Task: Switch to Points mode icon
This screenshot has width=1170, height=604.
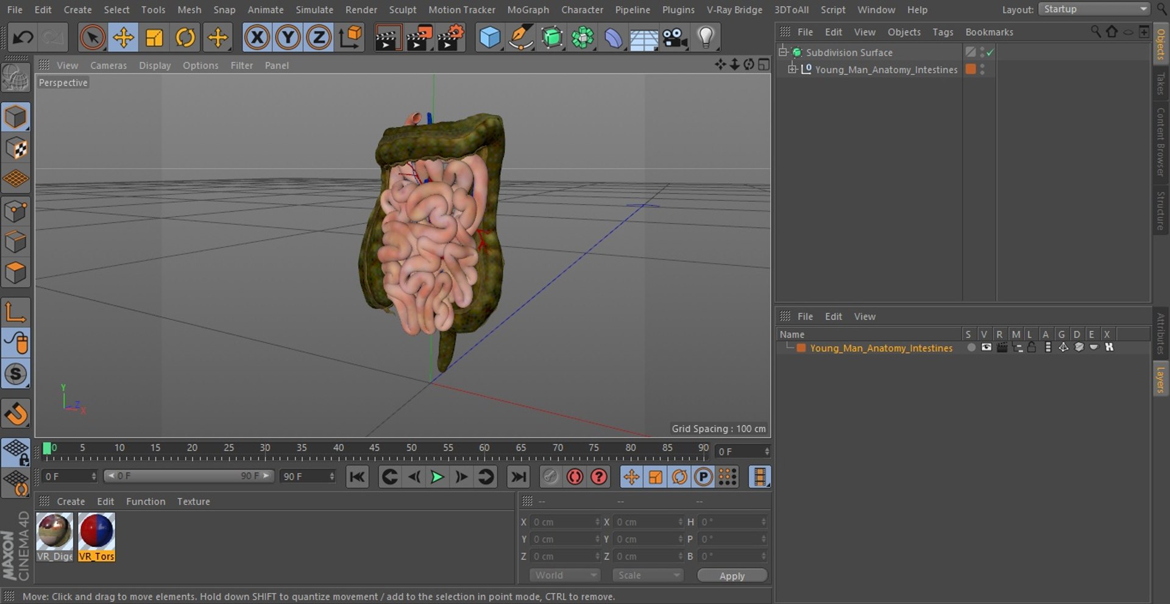Action: point(16,211)
